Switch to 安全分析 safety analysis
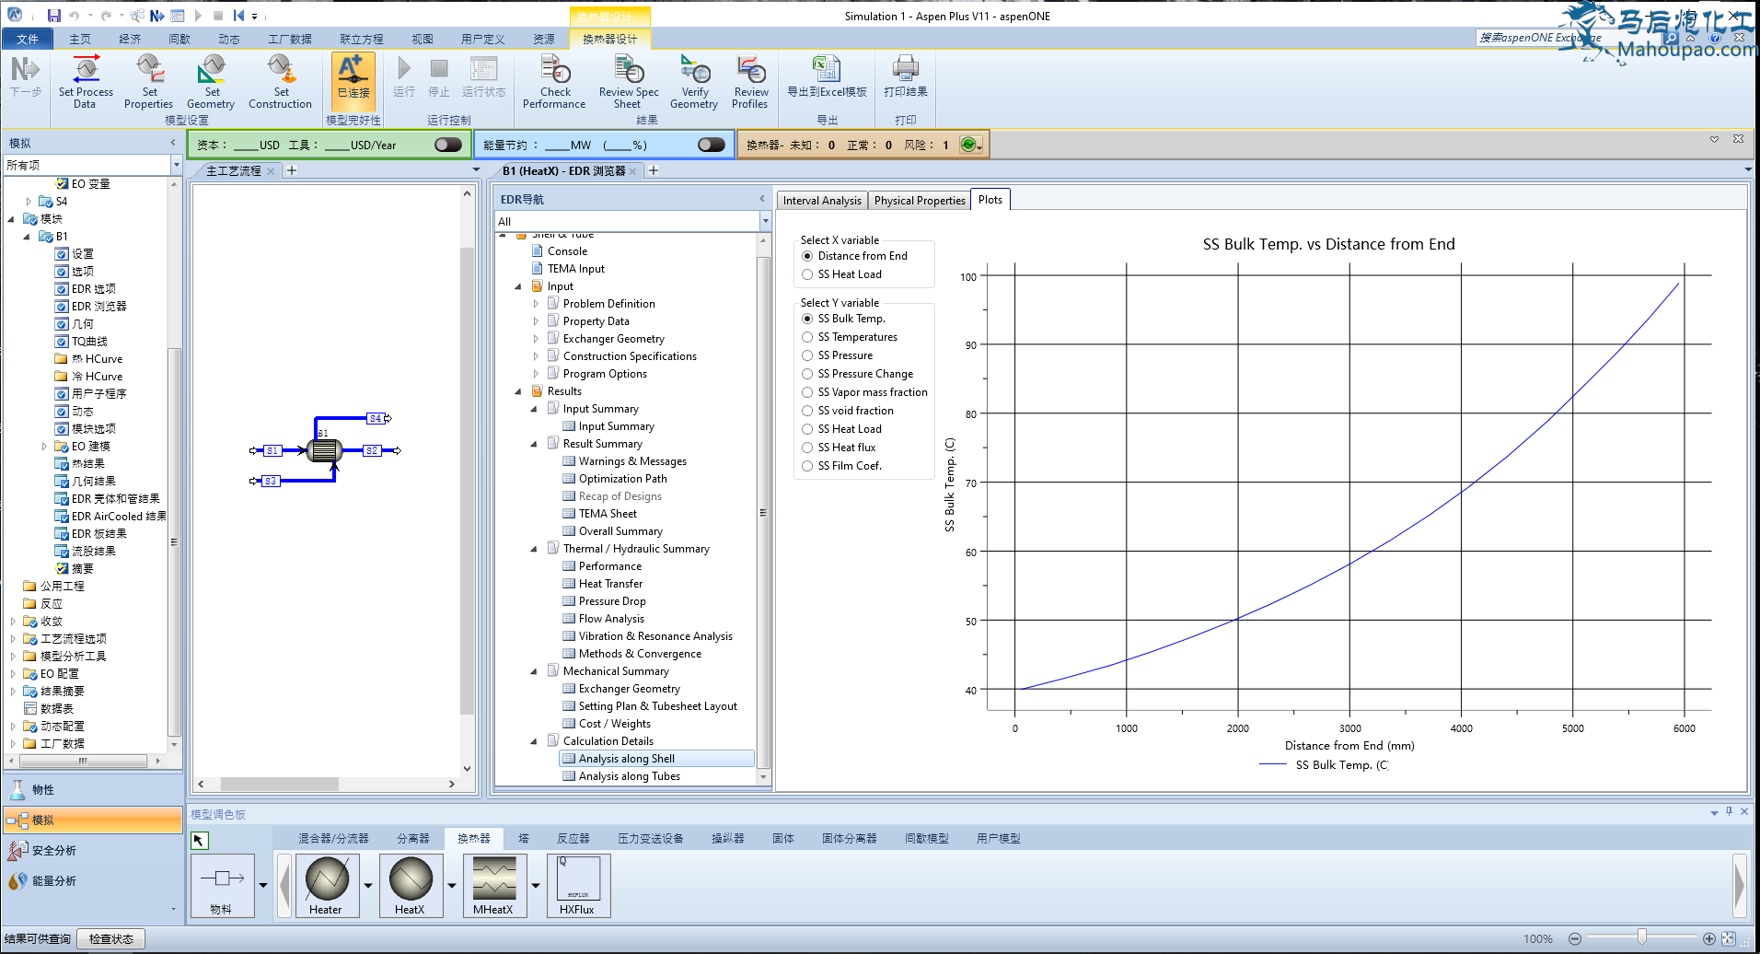This screenshot has width=1760, height=954. coord(92,851)
